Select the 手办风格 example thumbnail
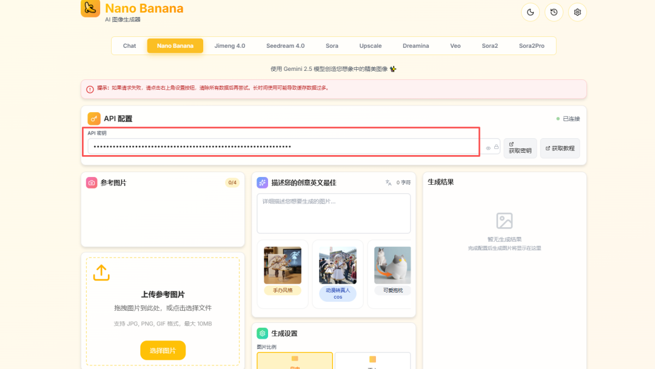 [282, 274]
